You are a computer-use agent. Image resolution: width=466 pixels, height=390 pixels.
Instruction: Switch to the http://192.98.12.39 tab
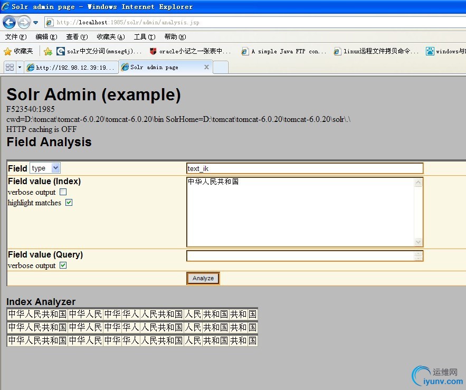pyautogui.click(x=71, y=68)
